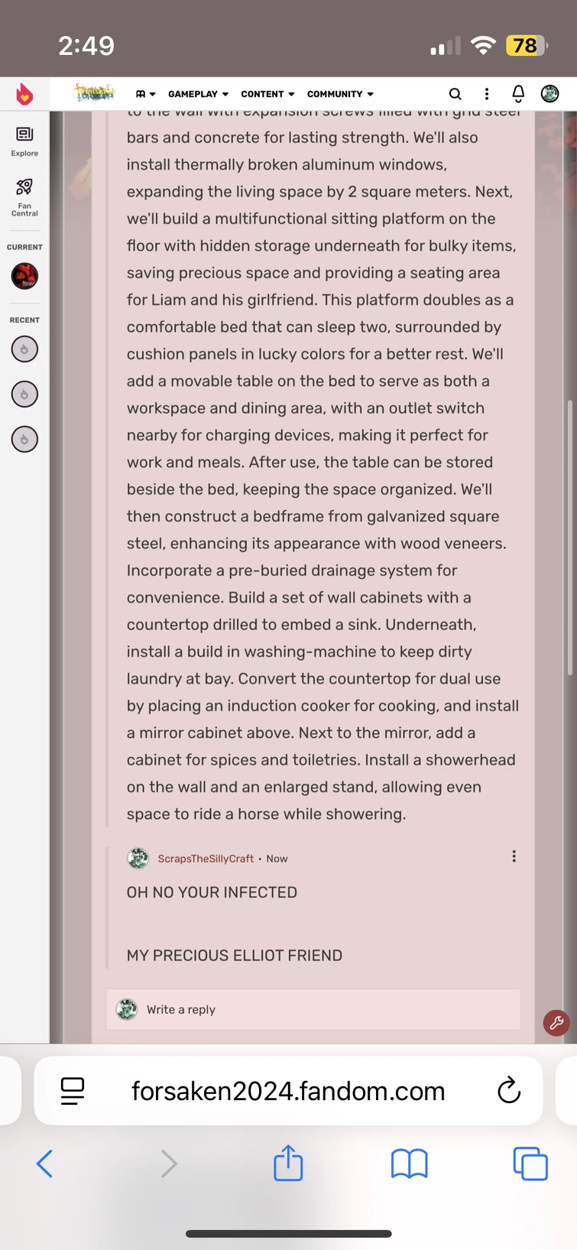Open comment options for ScrapsTheSillyCraft's reply

point(514,856)
